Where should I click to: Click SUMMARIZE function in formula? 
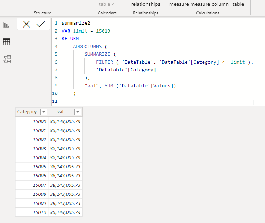pyautogui.click(x=98, y=54)
